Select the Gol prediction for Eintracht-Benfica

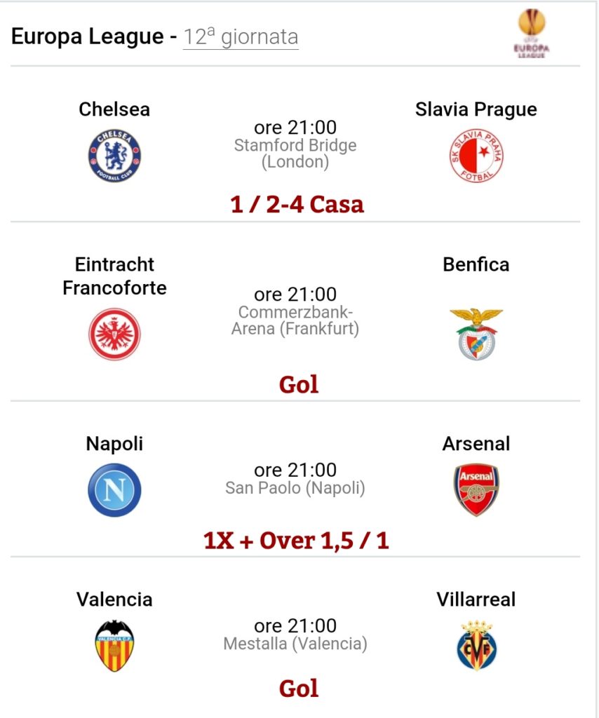(x=299, y=384)
